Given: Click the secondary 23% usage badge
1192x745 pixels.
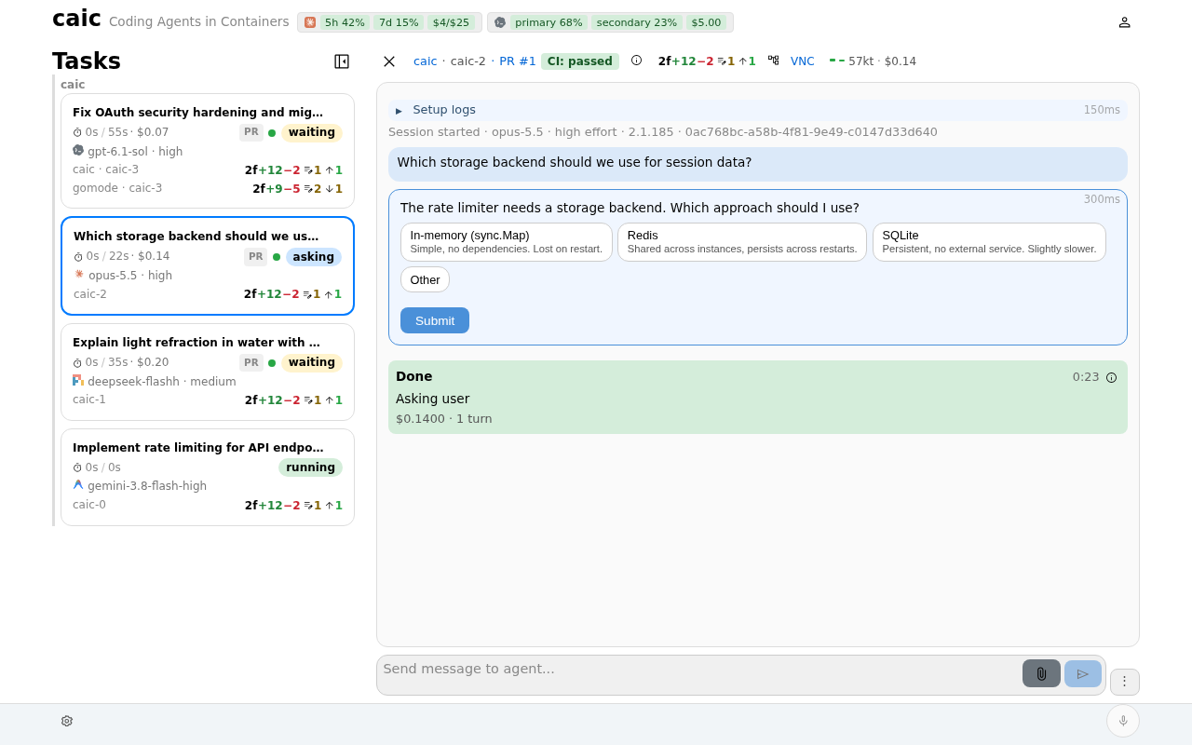Looking at the screenshot, I should (x=637, y=22).
